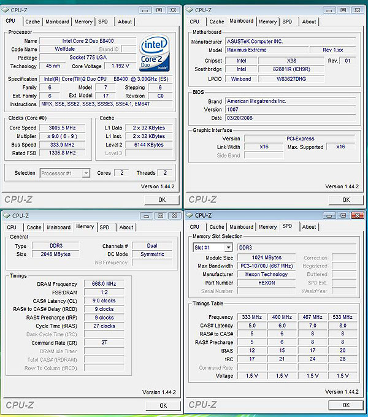Click the Level 2 cache value '6144 KBytes'

coord(149,145)
